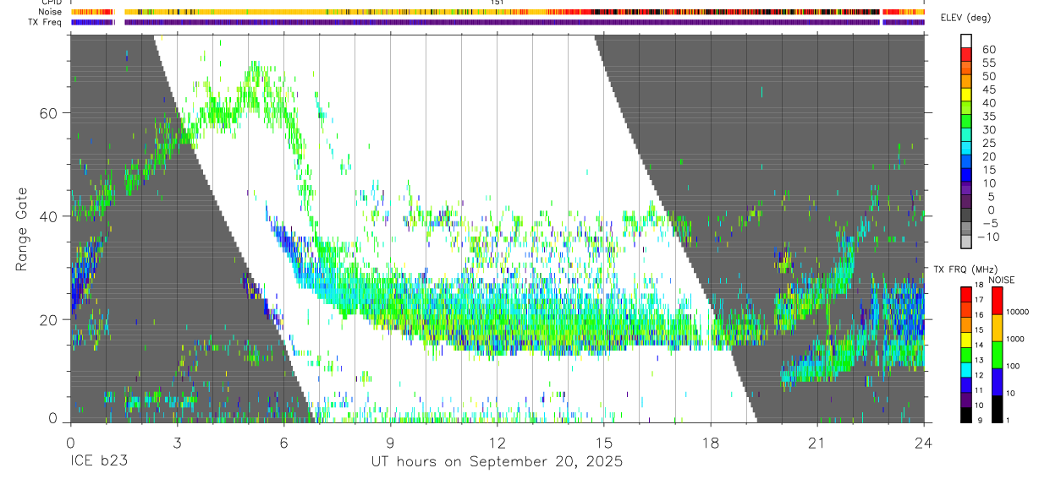
Task: Click the Noise color strip above the plot
Action: 498,12
